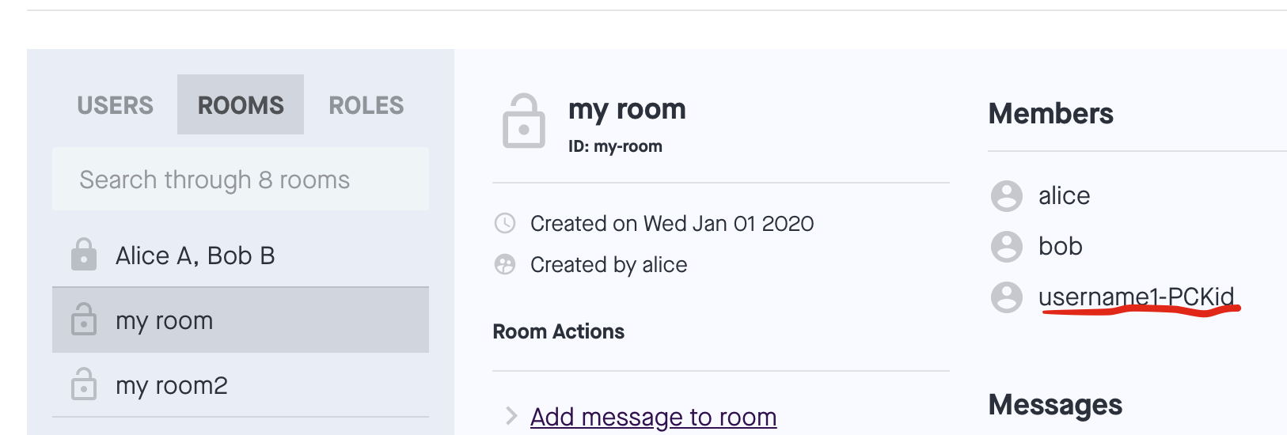Click the lock icon beside Alice A, Bob B
1287x435 pixels.
tap(84, 255)
